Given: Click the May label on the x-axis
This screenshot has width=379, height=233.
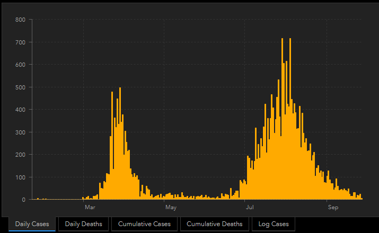Looking at the screenshot, I should (x=171, y=208).
